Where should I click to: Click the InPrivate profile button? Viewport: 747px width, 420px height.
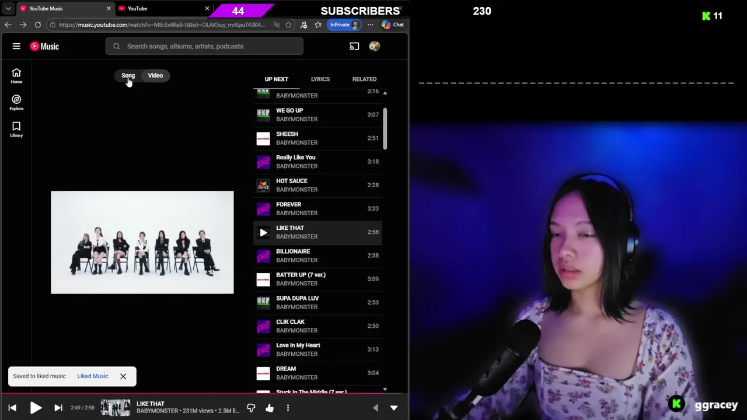click(344, 24)
